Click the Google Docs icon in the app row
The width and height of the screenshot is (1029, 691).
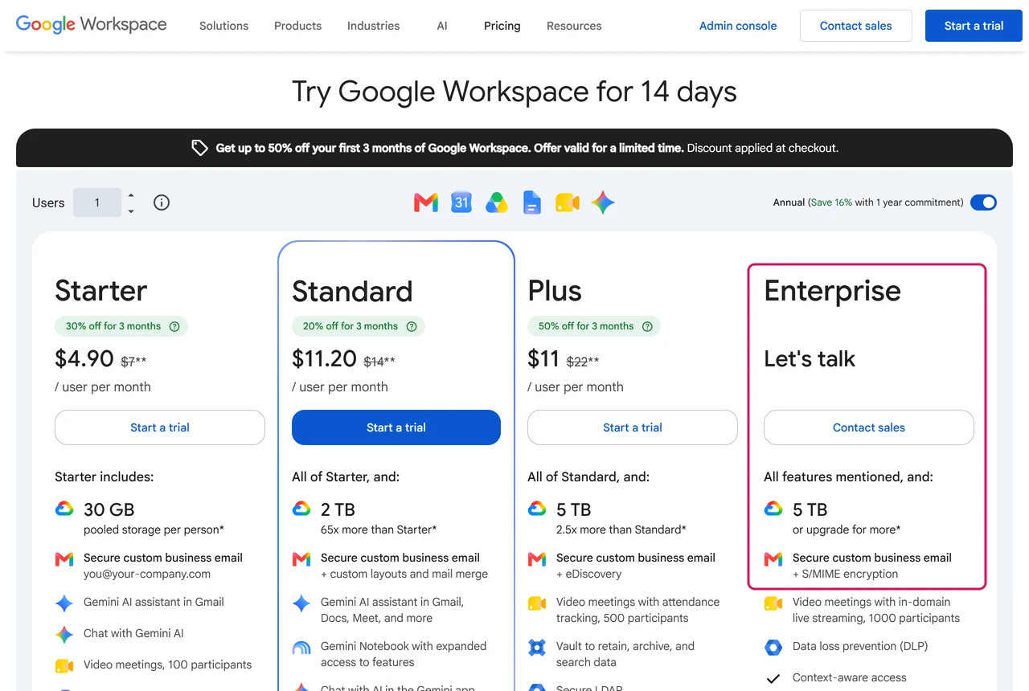point(531,202)
